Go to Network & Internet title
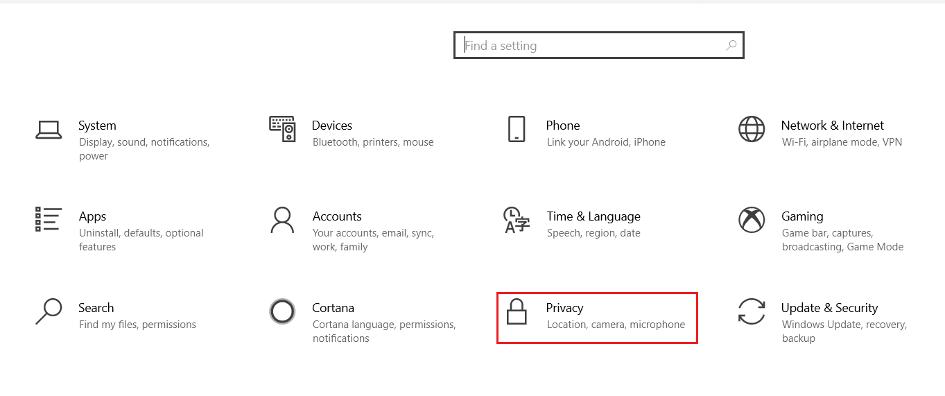945x396 pixels. click(832, 126)
